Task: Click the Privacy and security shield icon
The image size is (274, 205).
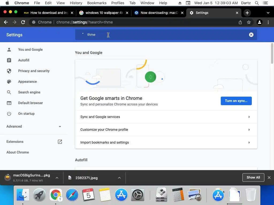Action: pyautogui.click(x=9, y=71)
